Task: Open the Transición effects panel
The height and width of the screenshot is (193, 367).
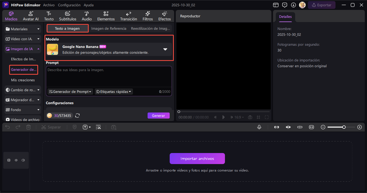Action: pos(129,16)
